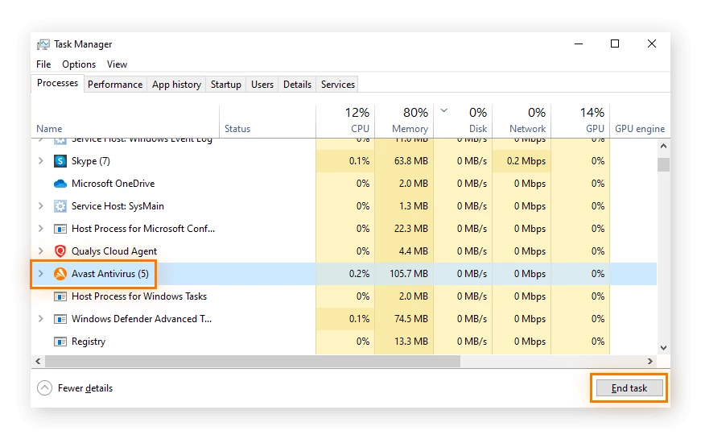Click the Skype process icon
The height and width of the screenshot is (439, 701).
60,161
